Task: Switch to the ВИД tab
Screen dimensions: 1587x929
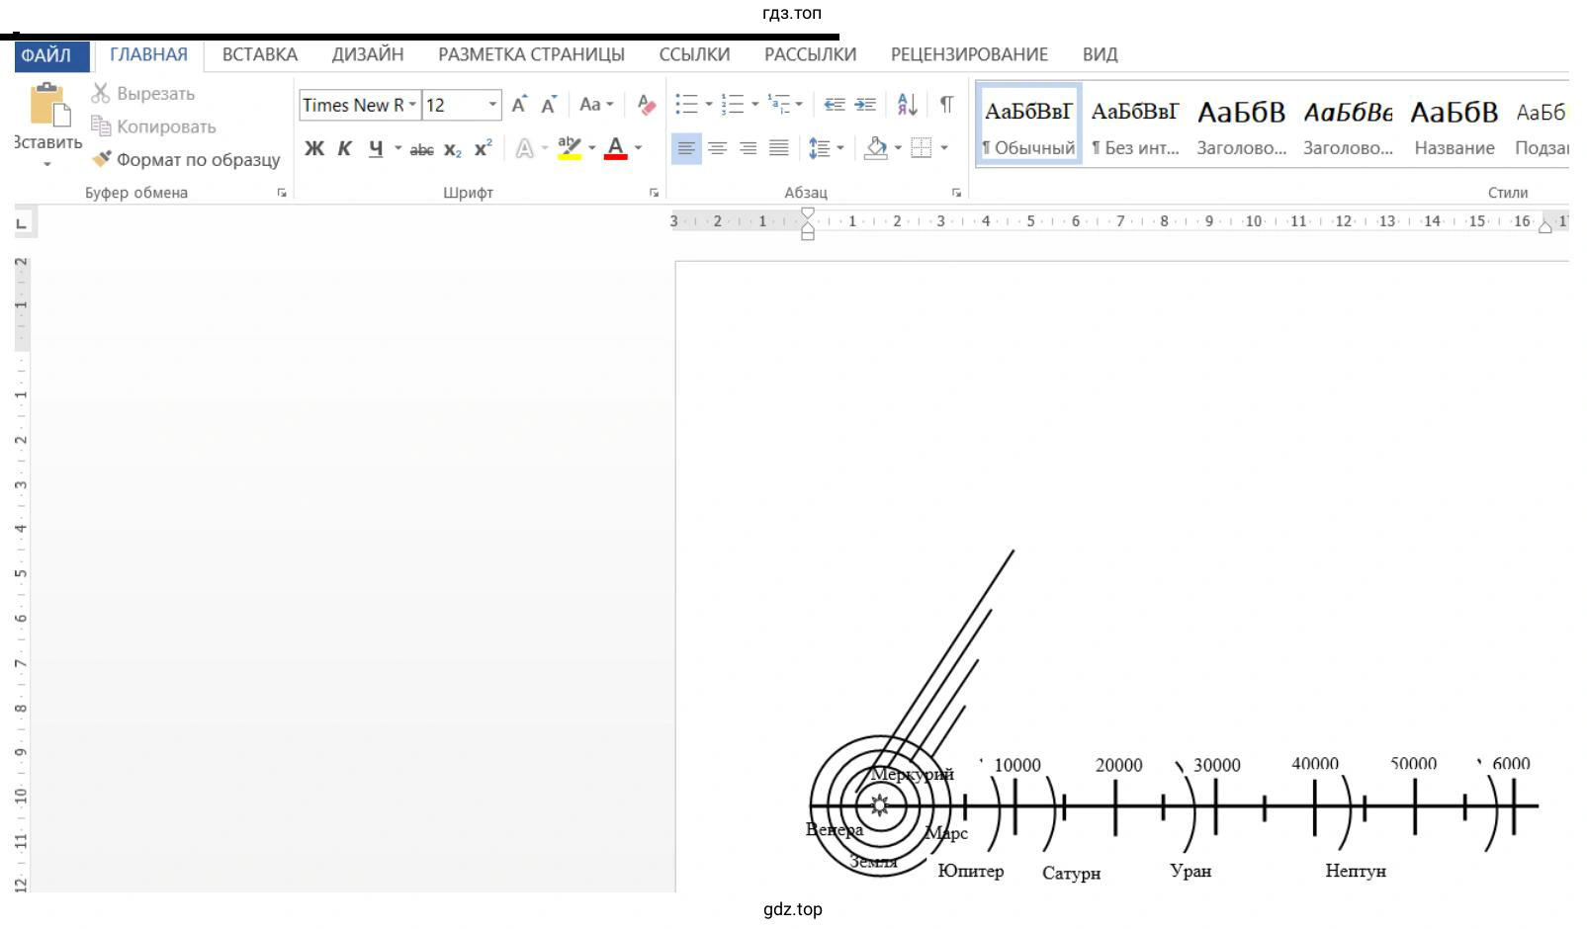Action: coord(1100,54)
